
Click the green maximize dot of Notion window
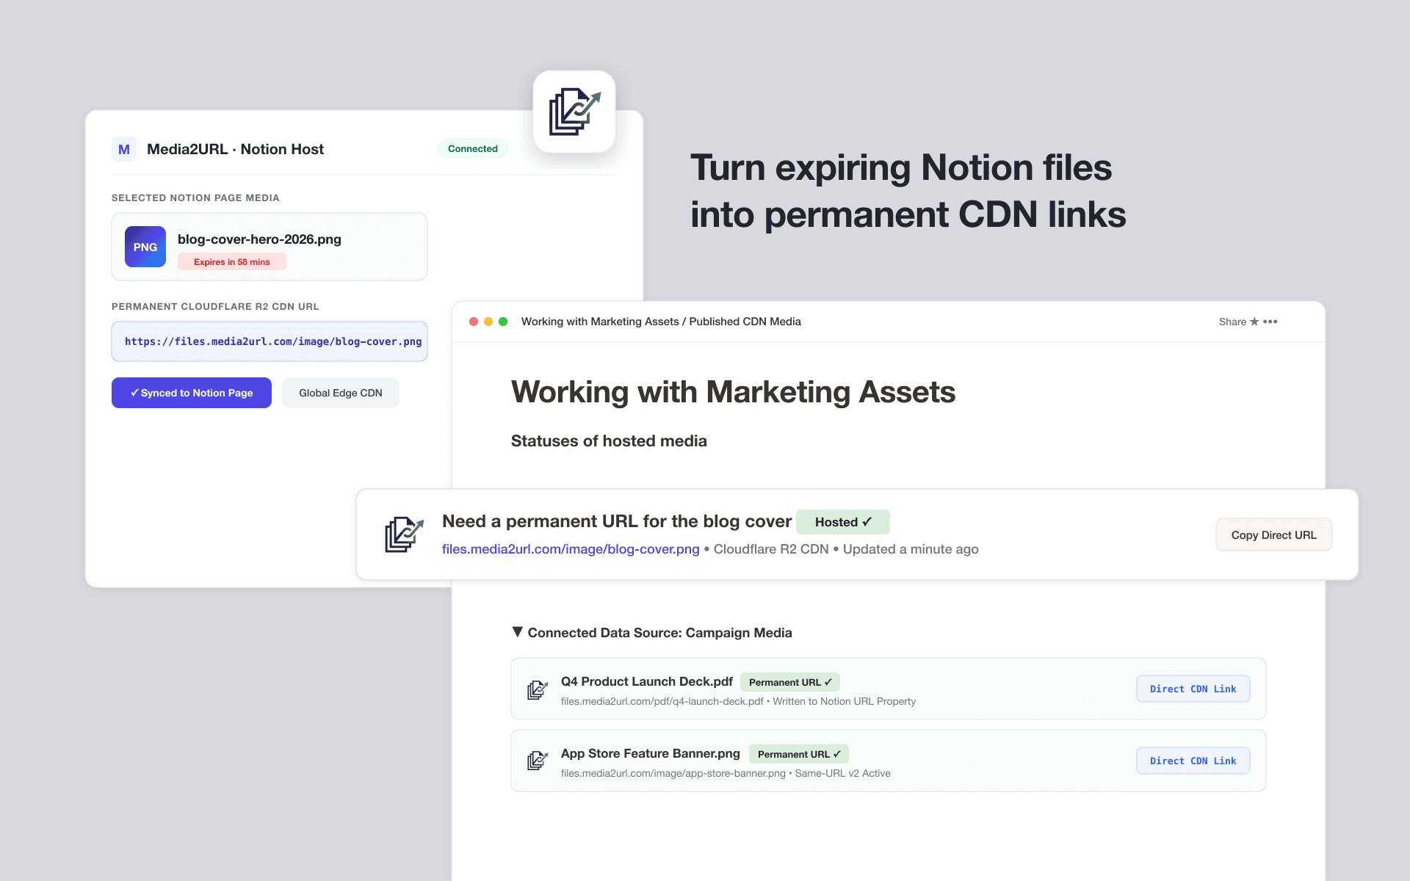[503, 322]
